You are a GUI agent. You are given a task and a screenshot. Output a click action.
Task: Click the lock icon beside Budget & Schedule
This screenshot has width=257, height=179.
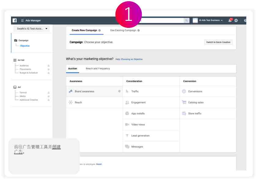[x=49, y=73]
